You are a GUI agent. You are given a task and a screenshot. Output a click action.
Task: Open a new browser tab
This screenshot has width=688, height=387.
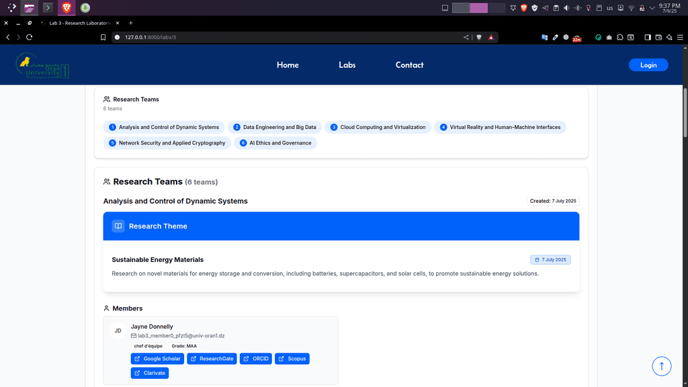coord(130,23)
